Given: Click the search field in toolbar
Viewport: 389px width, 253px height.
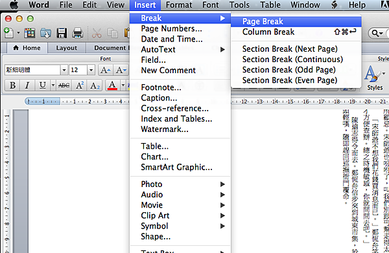Looking at the screenshot, I should coord(379,33).
